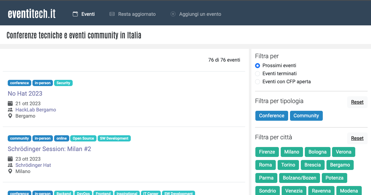
Task: Click the plus icon for Aggiungi un evento
Action: (x=173, y=14)
